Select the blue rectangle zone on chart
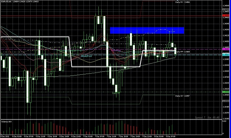 [x=147, y=30]
